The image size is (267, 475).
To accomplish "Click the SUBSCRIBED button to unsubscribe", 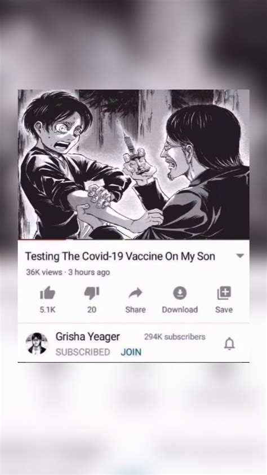I will tap(83, 352).
